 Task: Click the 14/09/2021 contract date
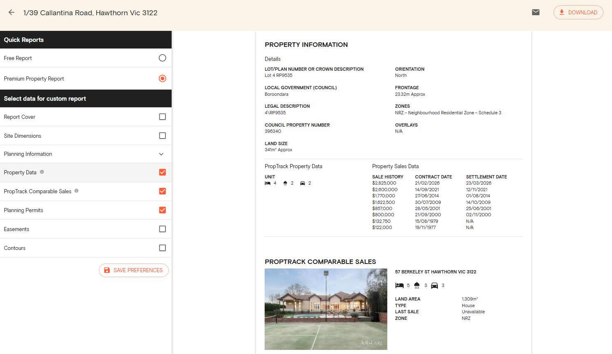[x=427, y=190]
